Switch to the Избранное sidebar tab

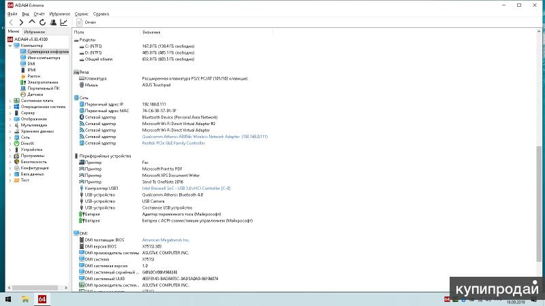click(x=35, y=31)
